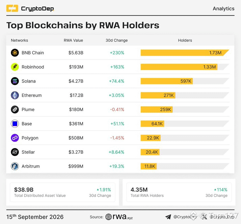Click the Solana 597K holders bar

pos(167,81)
